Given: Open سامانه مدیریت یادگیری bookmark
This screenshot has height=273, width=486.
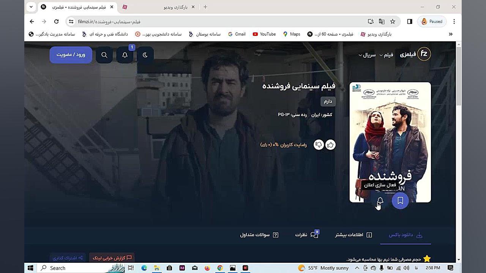Looking at the screenshot, I should (x=52, y=34).
